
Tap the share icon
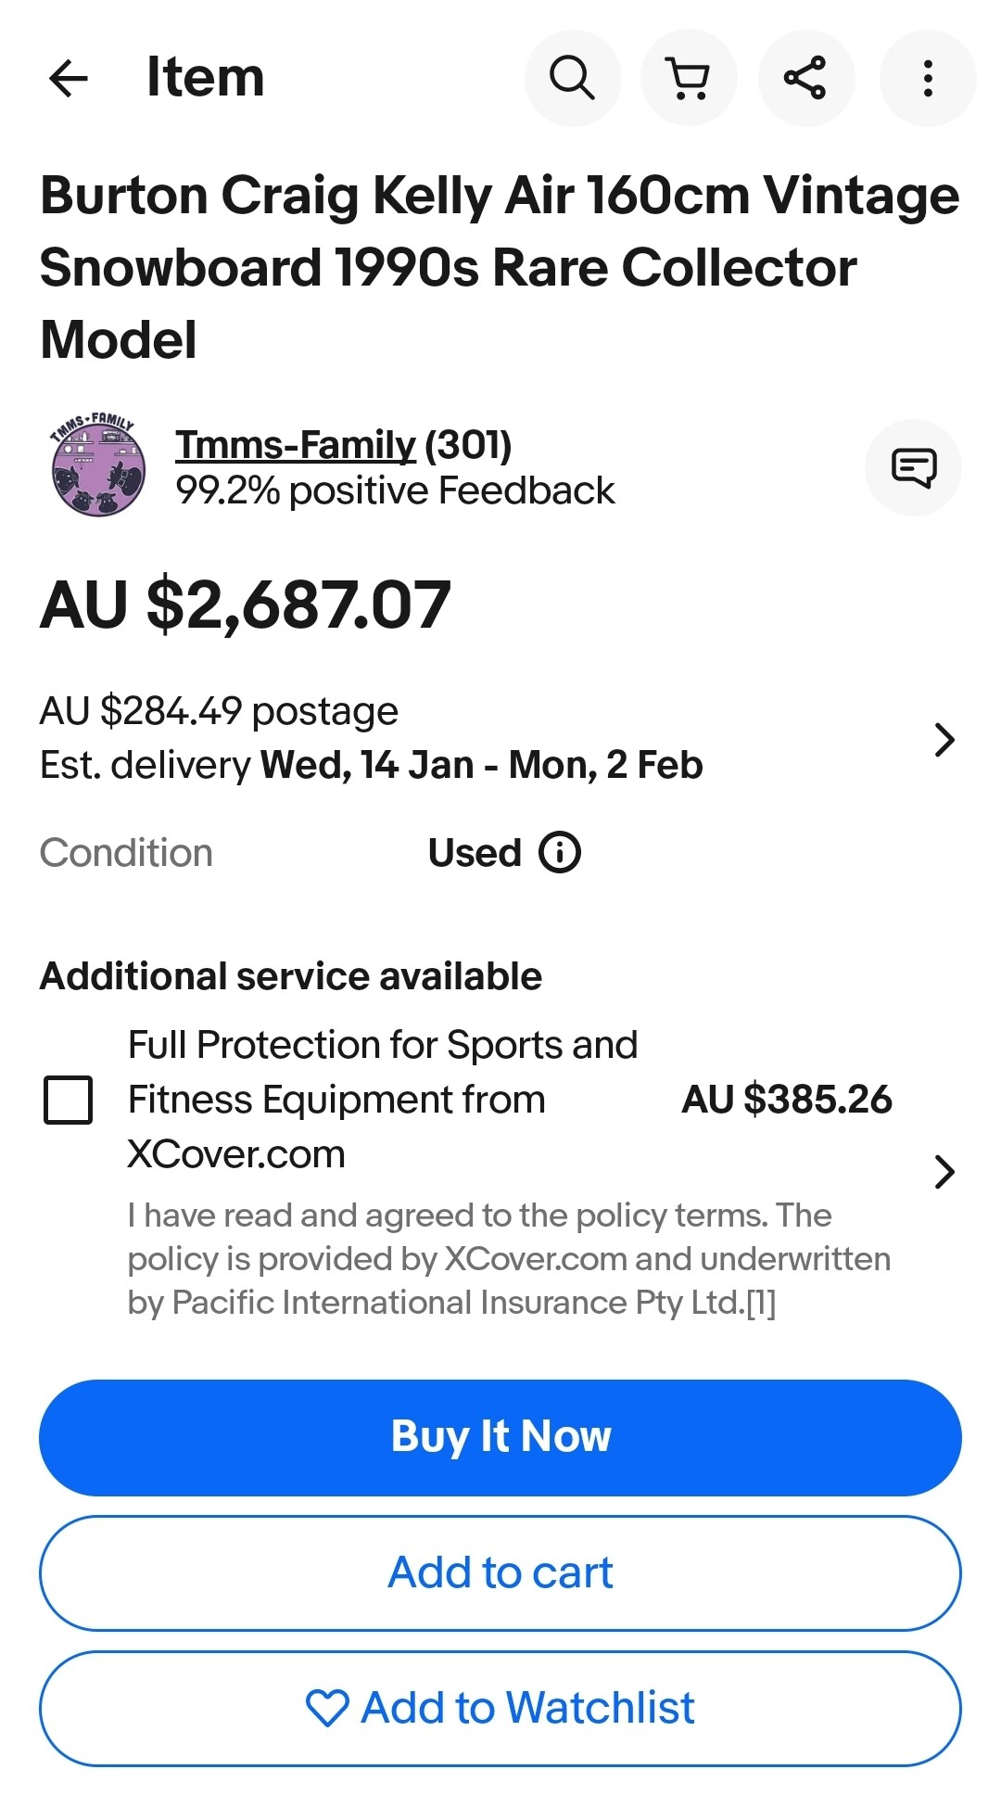tap(805, 78)
